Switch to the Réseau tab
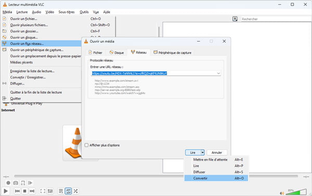The height and width of the screenshot is (196, 312). tap(138, 53)
